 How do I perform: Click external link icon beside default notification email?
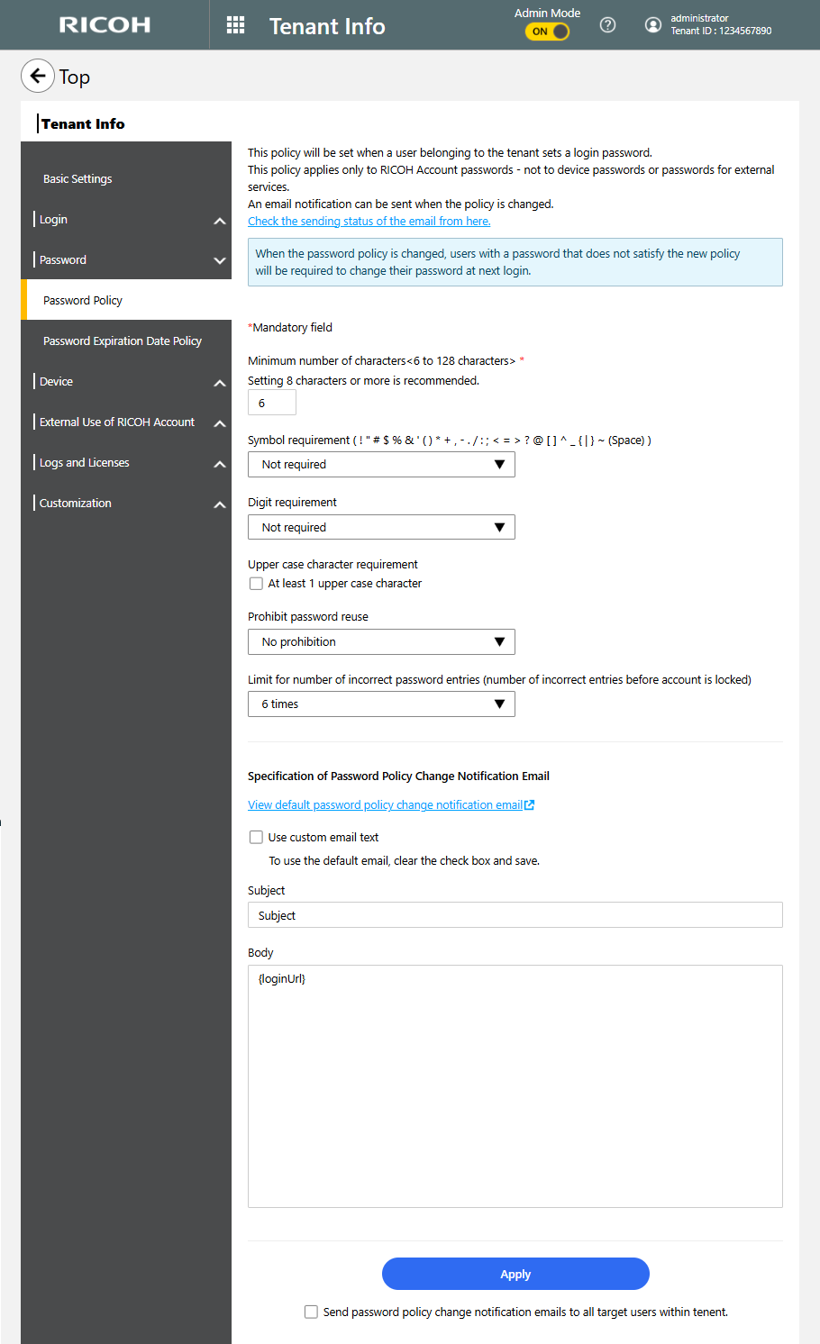(x=530, y=805)
